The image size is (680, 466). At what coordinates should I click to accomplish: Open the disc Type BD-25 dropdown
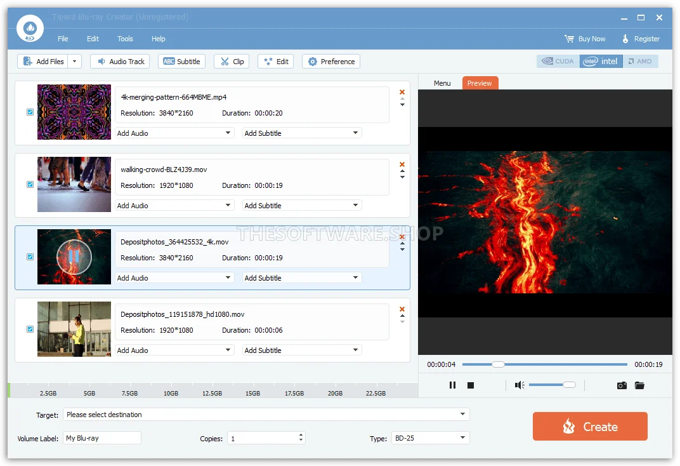tap(430, 438)
